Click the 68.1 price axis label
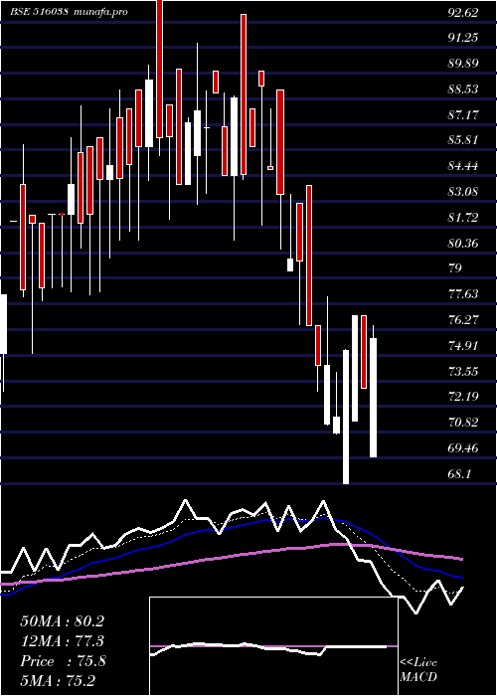The height and width of the screenshot is (696, 497). 459,474
